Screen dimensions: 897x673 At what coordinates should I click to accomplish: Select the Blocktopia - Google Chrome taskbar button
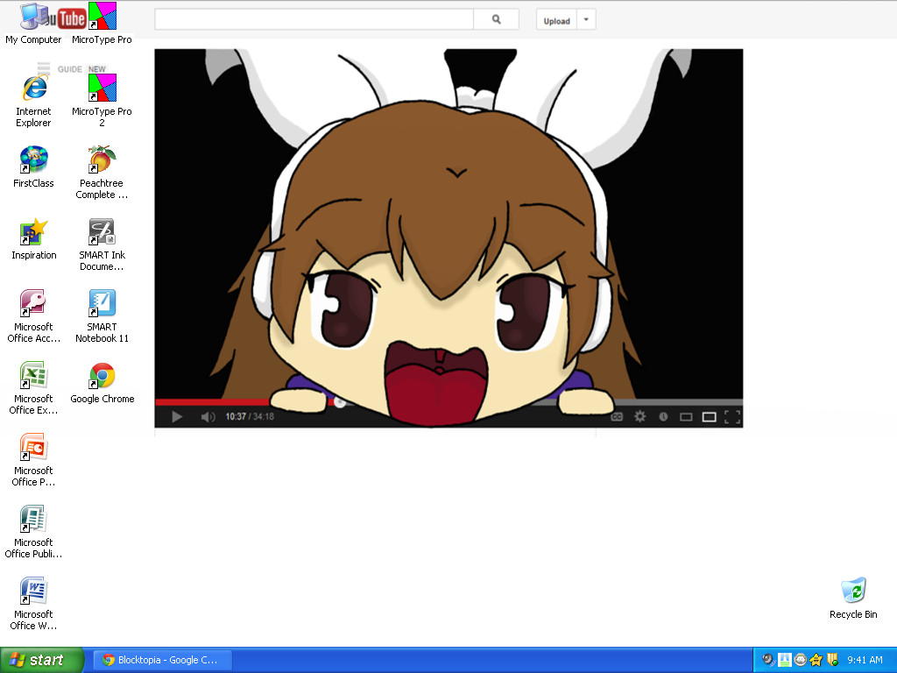click(x=162, y=660)
